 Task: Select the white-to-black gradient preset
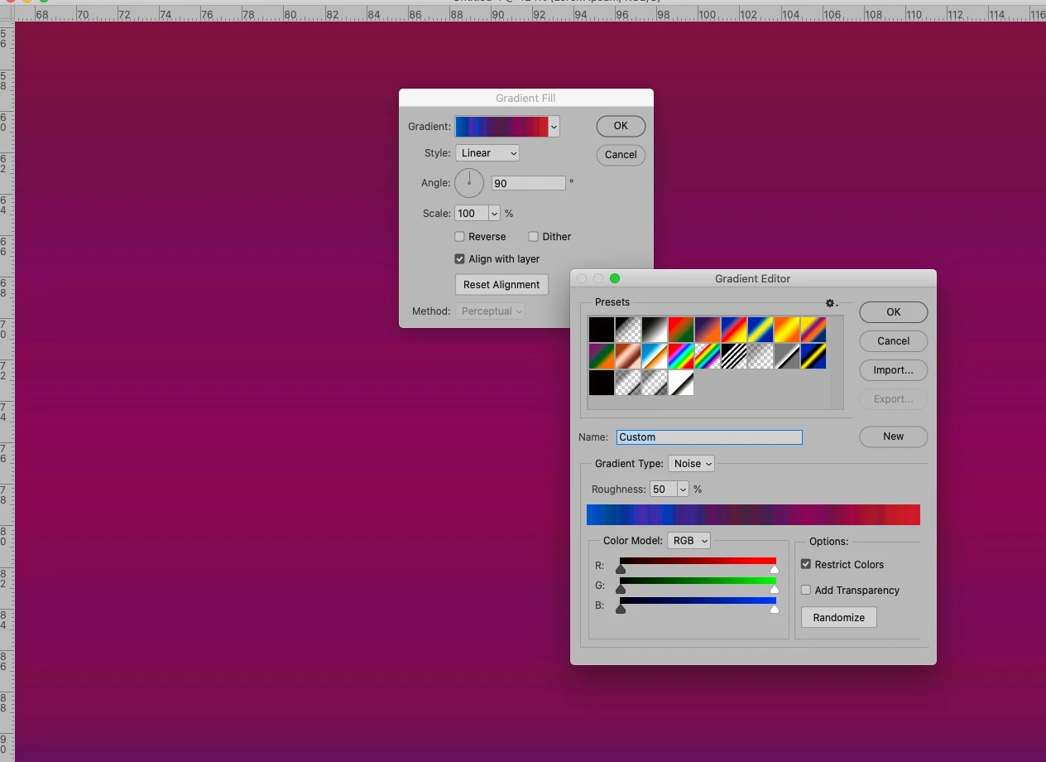(681, 383)
